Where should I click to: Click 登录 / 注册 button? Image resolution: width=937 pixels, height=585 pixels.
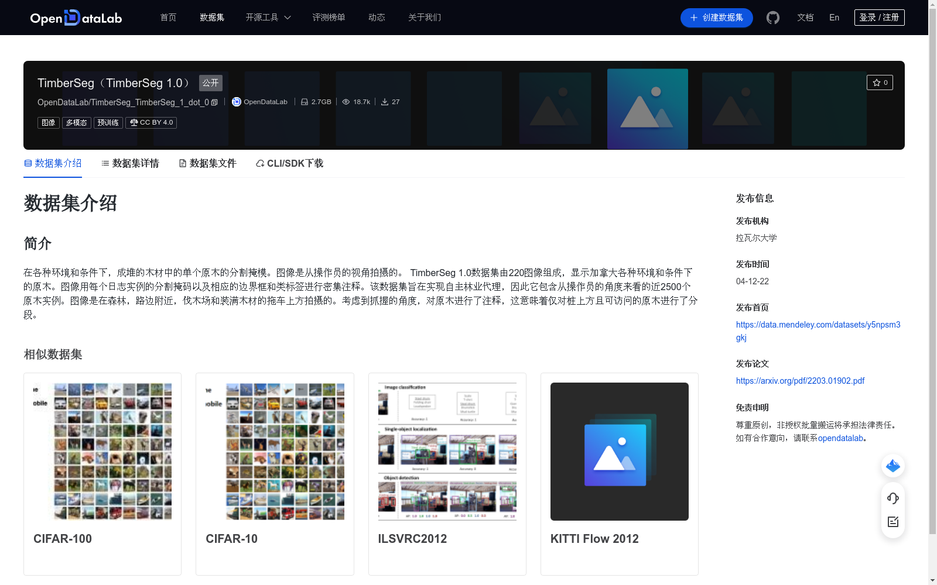point(879,18)
